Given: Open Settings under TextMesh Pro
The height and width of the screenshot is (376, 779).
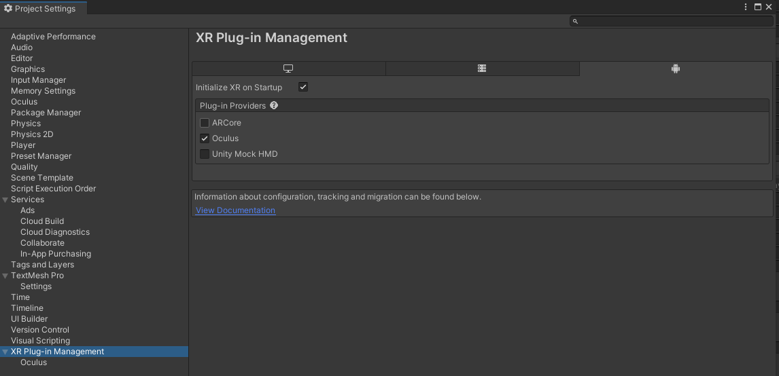Looking at the screenshot, I should pyautogui.click(x=36, y=286).
